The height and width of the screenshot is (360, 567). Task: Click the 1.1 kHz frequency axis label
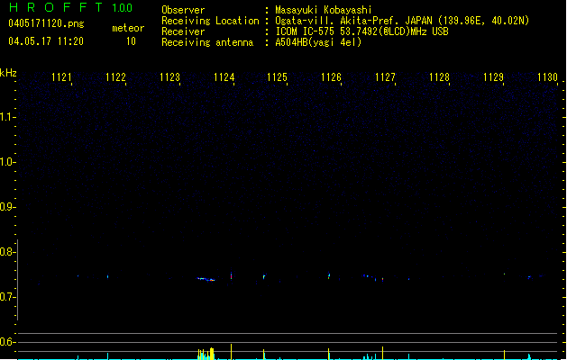tap(7, 117)
